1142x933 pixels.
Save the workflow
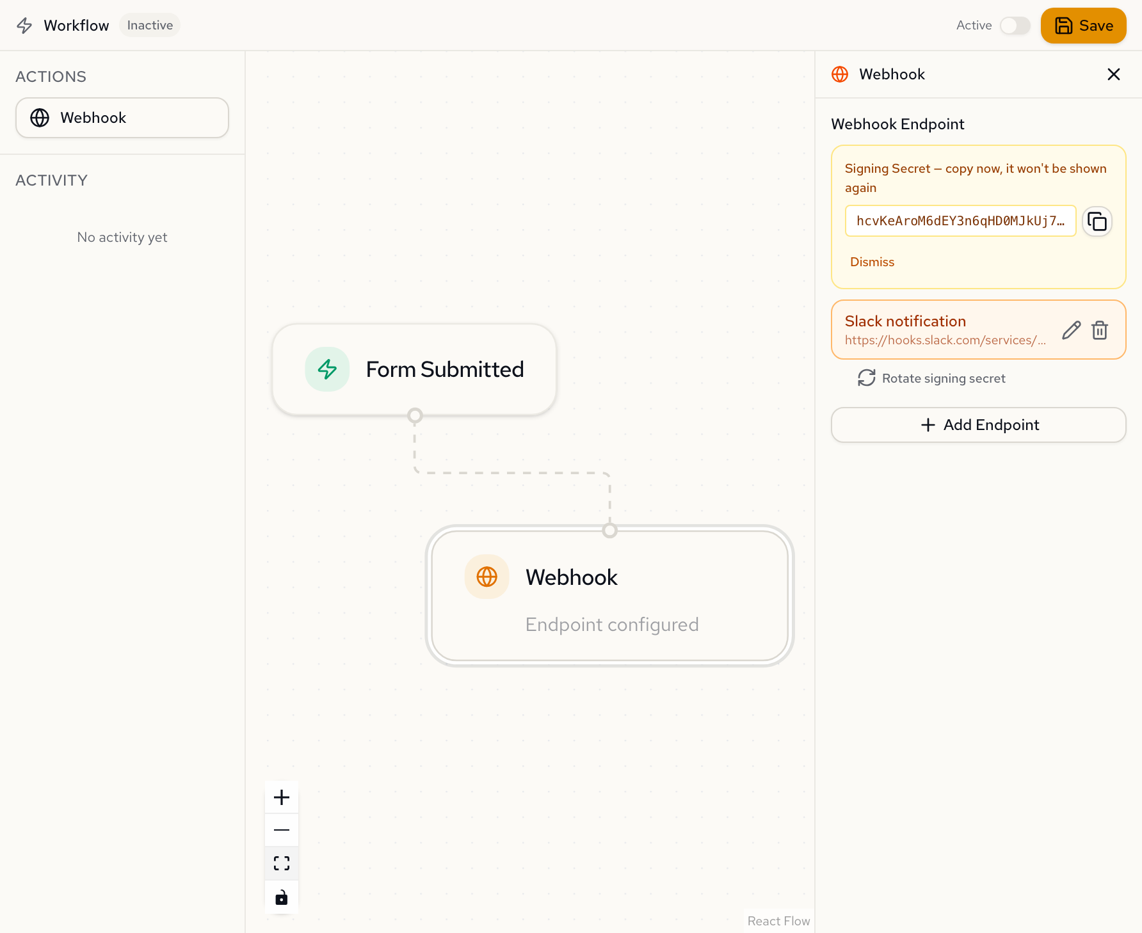1083,26
